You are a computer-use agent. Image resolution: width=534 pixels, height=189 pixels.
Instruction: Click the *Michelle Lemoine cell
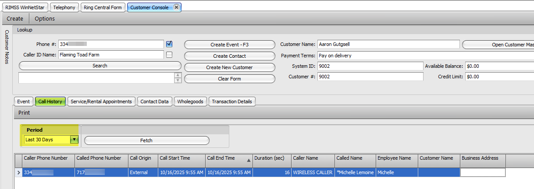tap(355, 172)
